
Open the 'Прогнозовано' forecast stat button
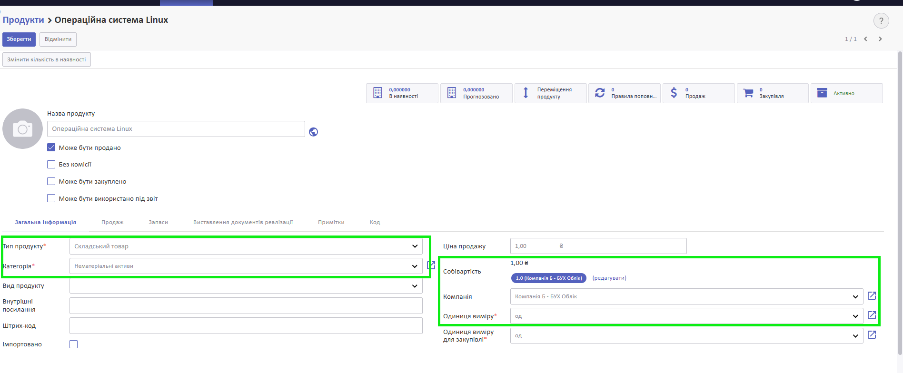476,93
